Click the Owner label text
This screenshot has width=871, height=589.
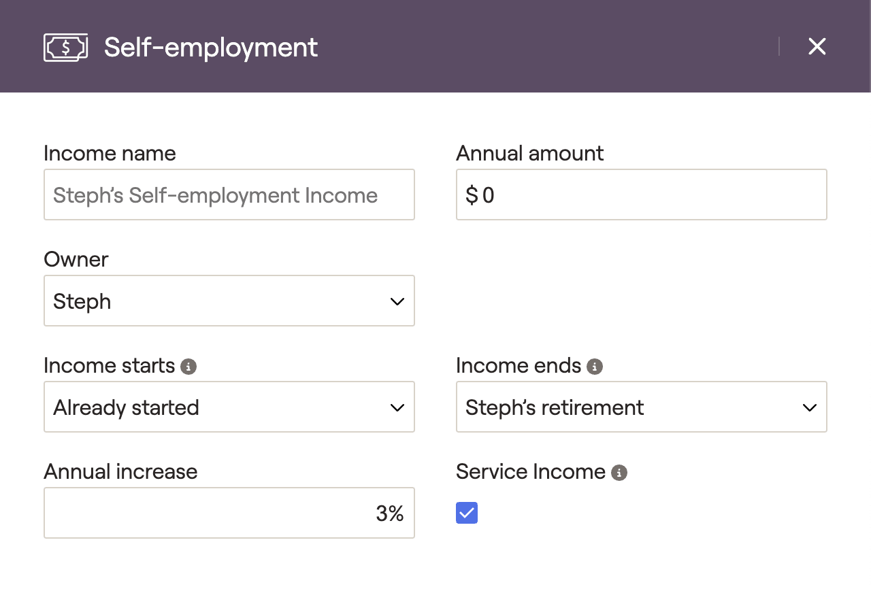76,259
